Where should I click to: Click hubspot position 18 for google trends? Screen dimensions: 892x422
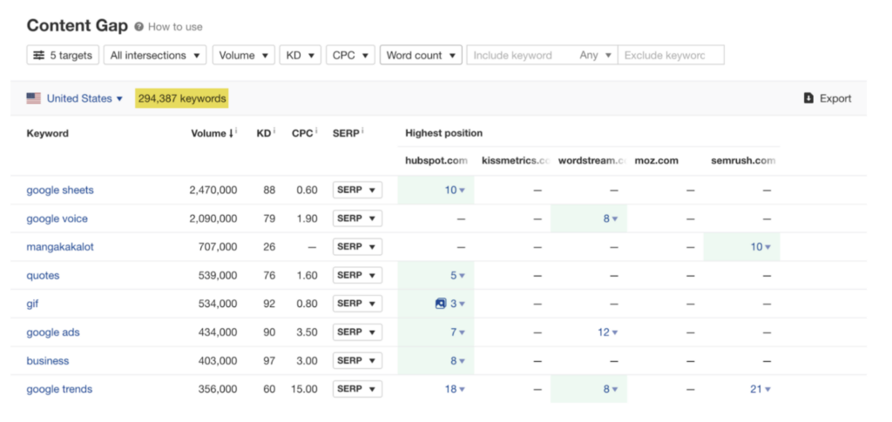coord(455,389)
